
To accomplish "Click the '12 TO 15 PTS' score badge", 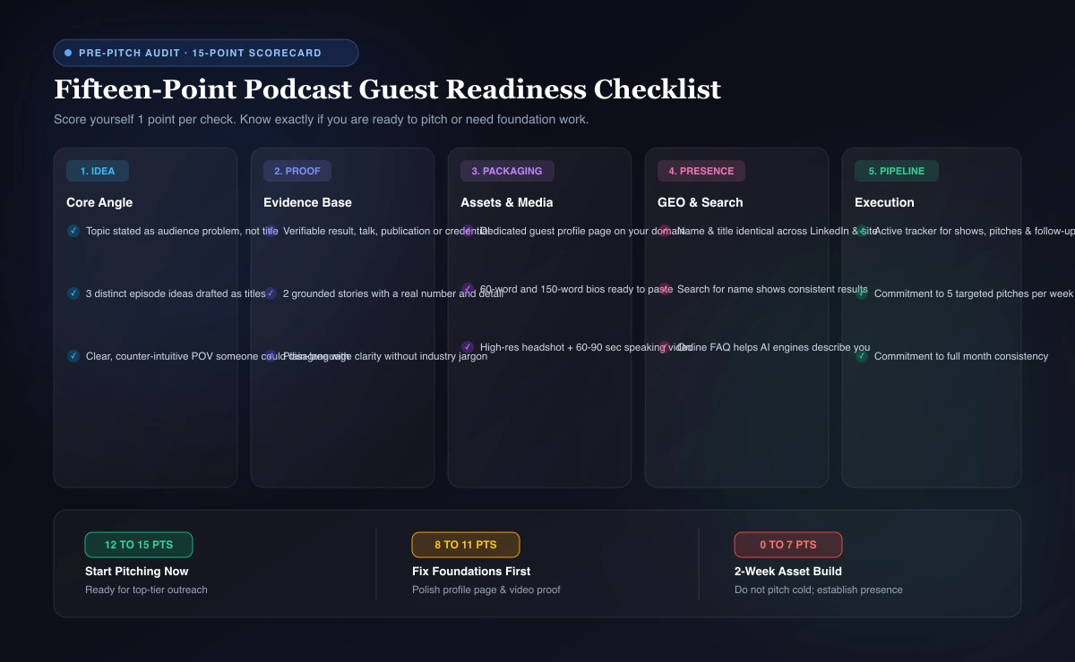I will pos(139,545).
